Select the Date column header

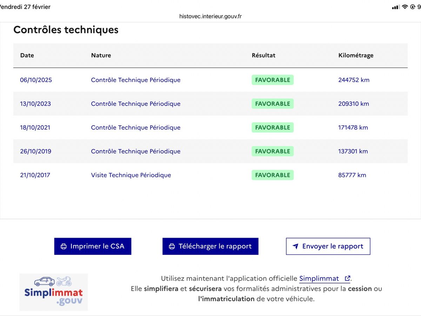[x=27, y=55]
